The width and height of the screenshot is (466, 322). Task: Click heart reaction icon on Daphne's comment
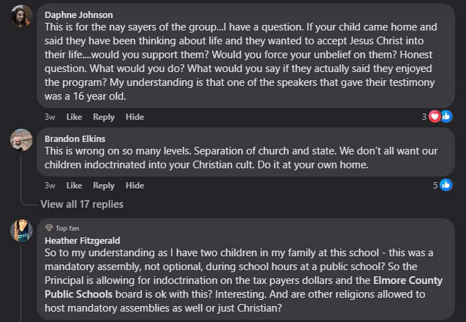point(435,116)
